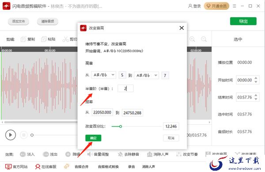Click the 清除音频 button

point(48,21)
